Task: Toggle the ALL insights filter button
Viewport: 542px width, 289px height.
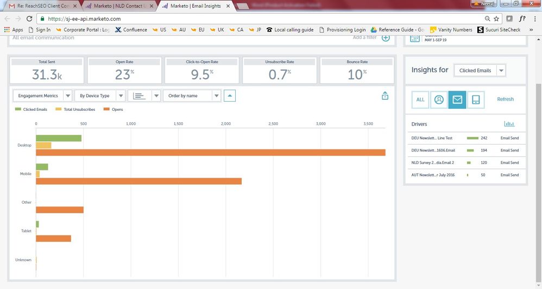Action: pos(420,99)
